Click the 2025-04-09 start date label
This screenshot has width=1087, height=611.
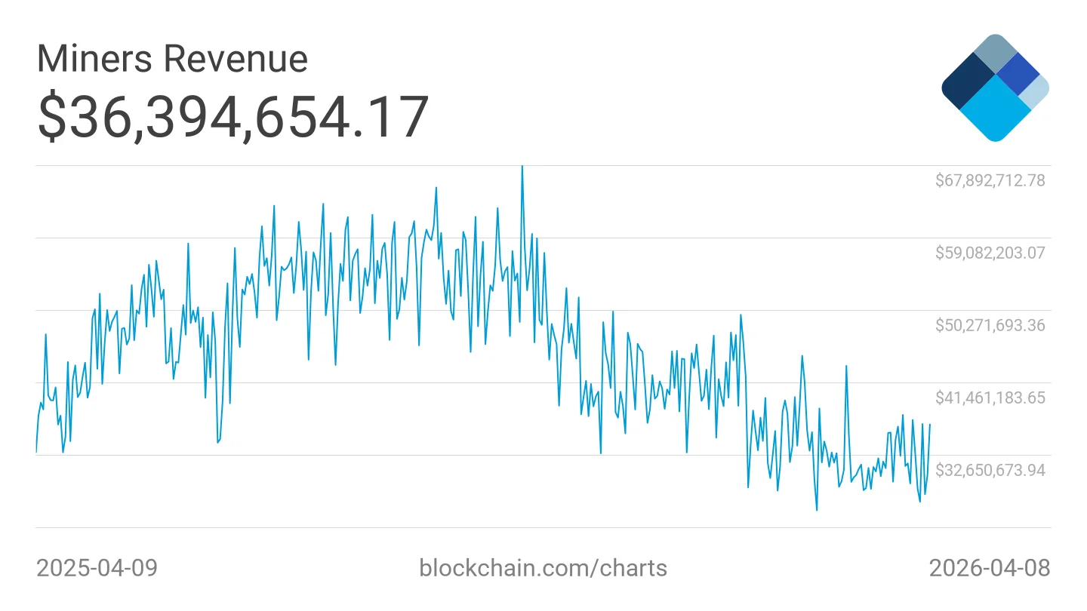point(97,567)
